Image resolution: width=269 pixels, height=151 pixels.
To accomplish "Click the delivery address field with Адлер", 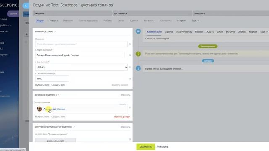I will pos(80,55).
